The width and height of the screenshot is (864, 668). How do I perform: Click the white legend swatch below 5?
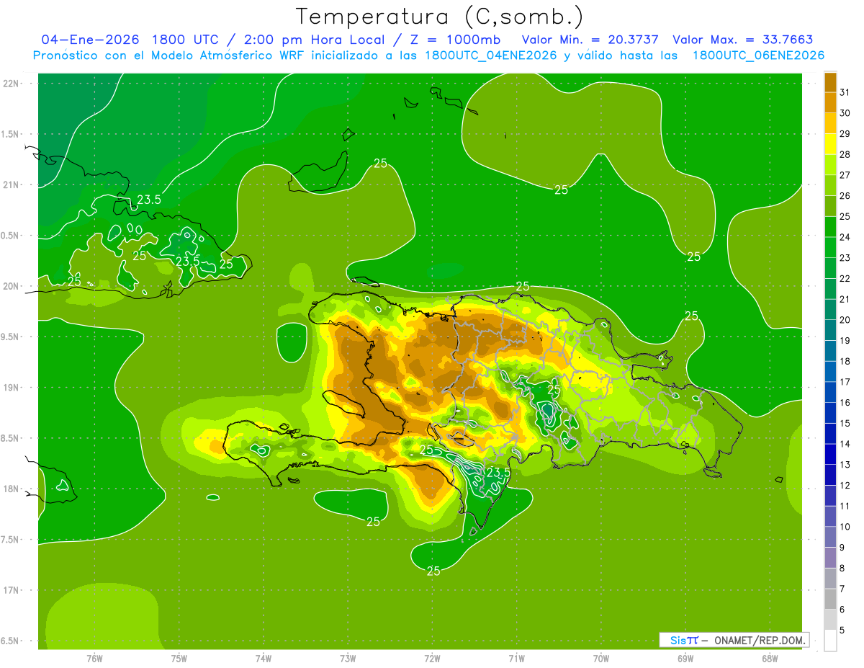tap(830, 641)
